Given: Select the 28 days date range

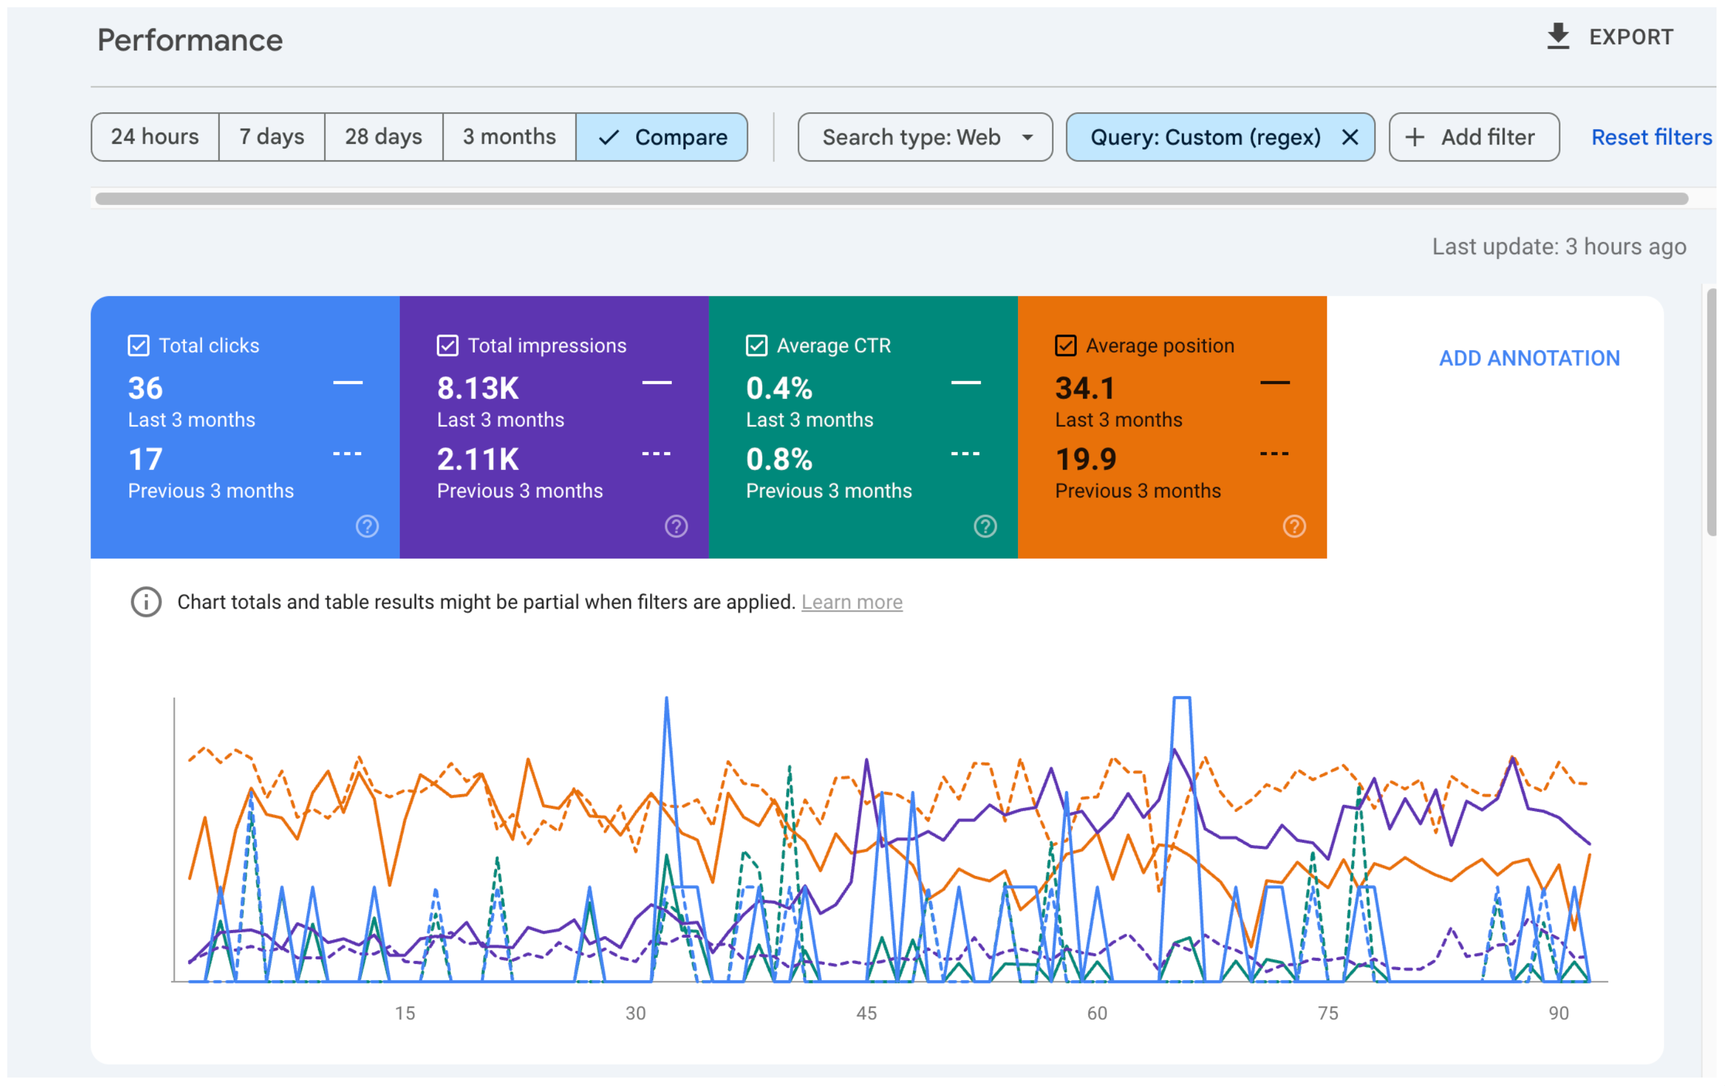Looking at the screenshot, I should (x=383, y=137).
